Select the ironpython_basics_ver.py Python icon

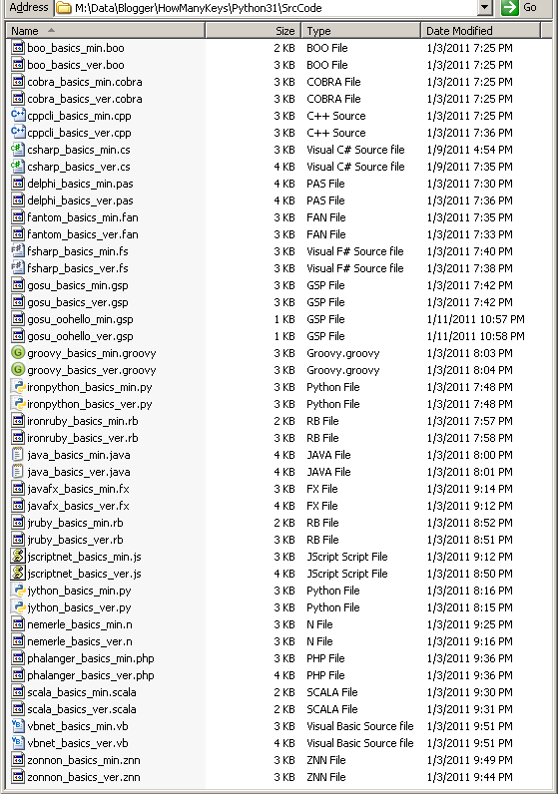tap(18, 404)
